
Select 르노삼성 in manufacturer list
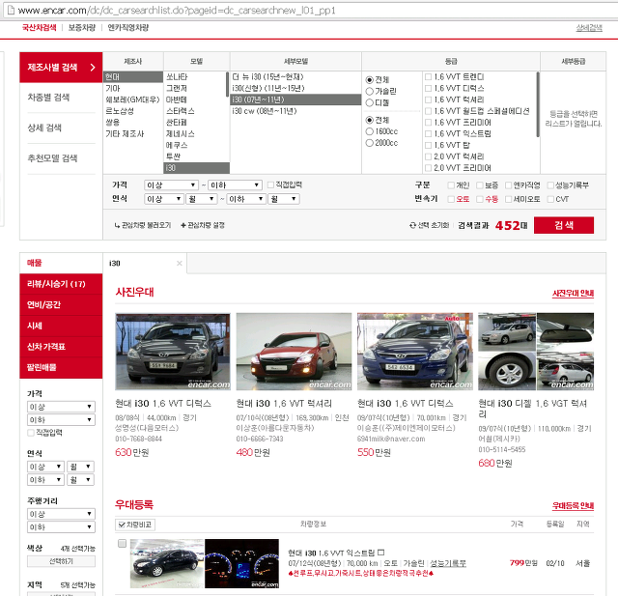(133, 111)
